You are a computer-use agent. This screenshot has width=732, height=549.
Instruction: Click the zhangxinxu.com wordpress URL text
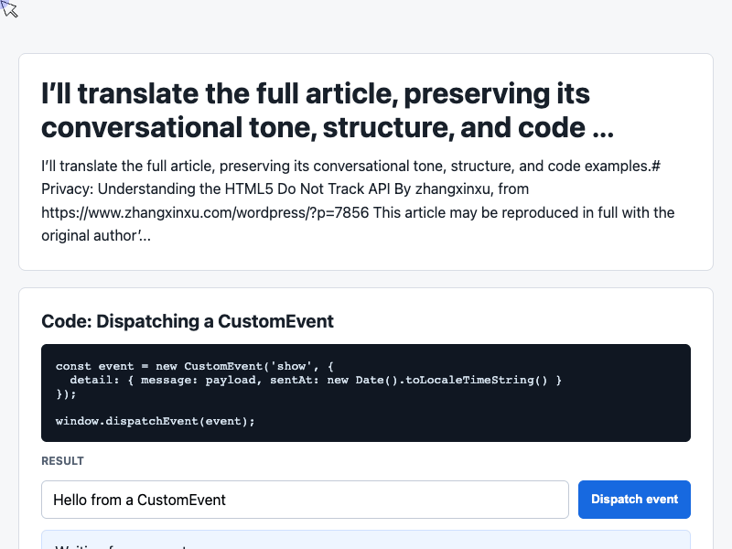(205, 212)
